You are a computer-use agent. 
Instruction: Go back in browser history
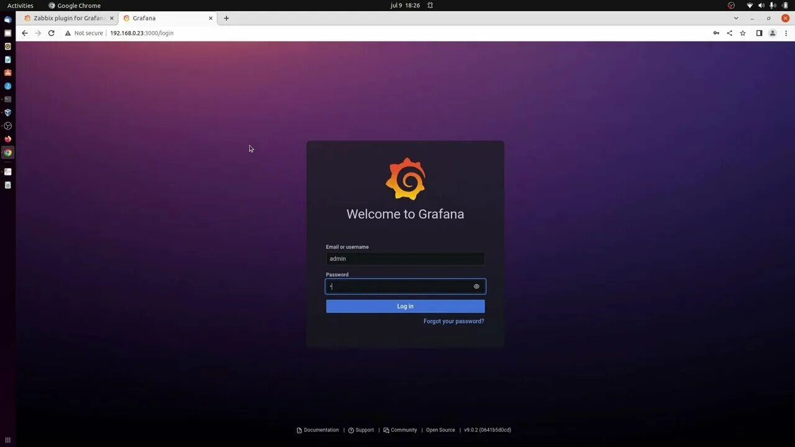(x=25, y=33)
